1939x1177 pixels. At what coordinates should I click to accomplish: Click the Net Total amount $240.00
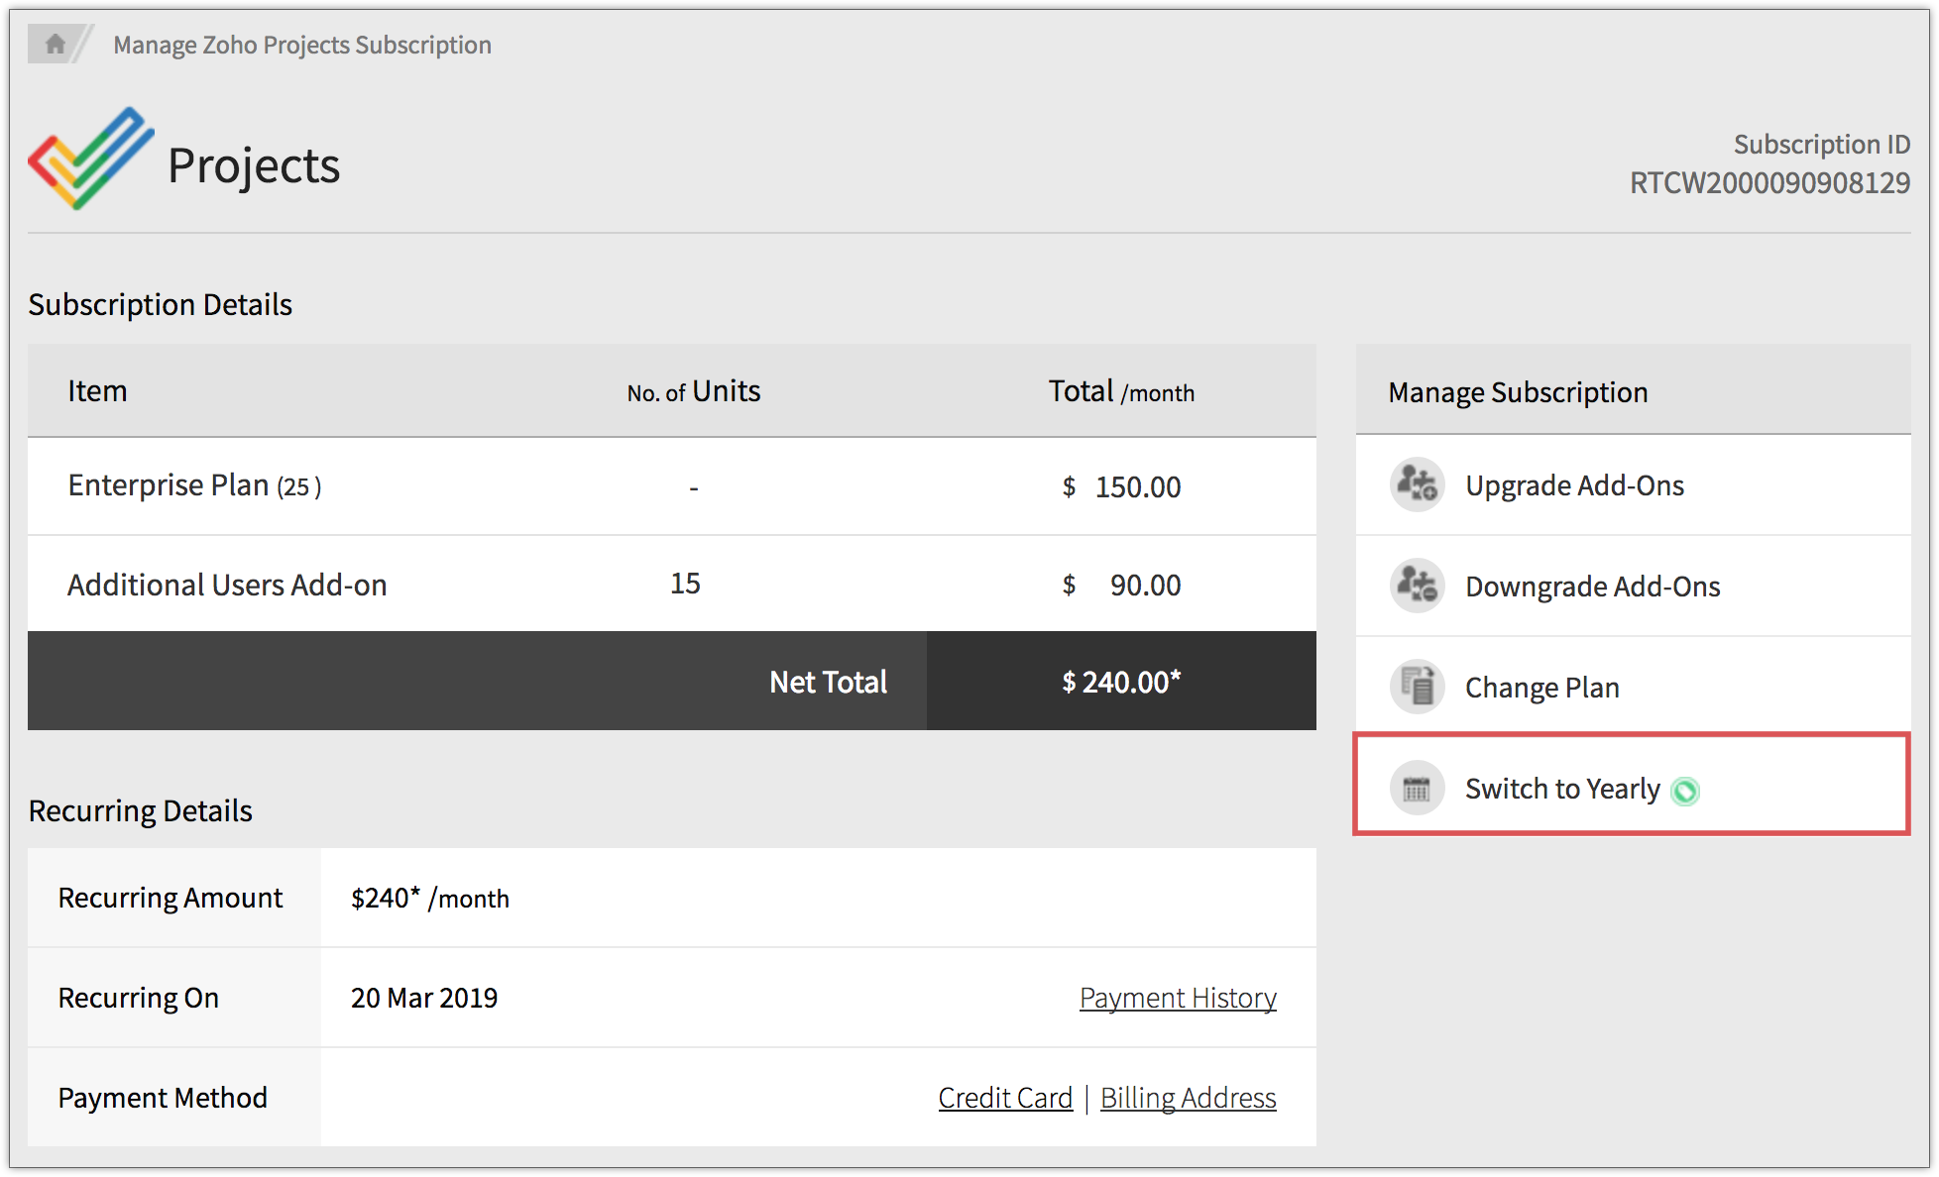click(x=1121, y=682)
